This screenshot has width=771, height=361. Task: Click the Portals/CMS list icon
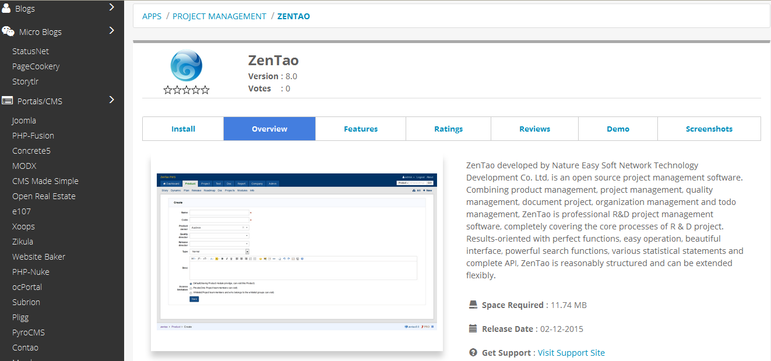tap(7, 101)
